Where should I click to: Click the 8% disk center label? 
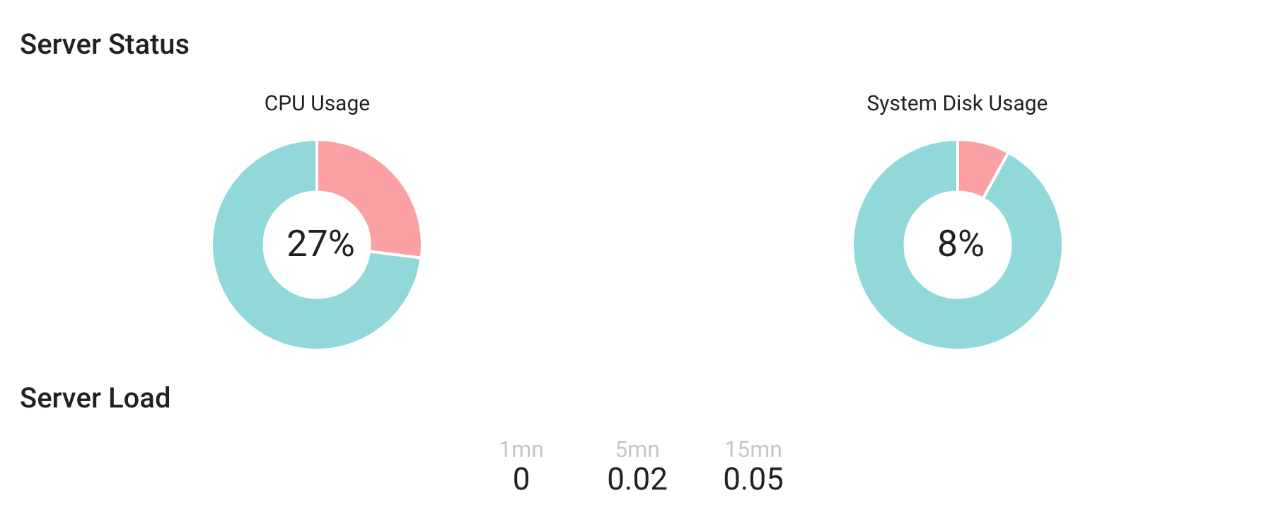coord(961,244)
